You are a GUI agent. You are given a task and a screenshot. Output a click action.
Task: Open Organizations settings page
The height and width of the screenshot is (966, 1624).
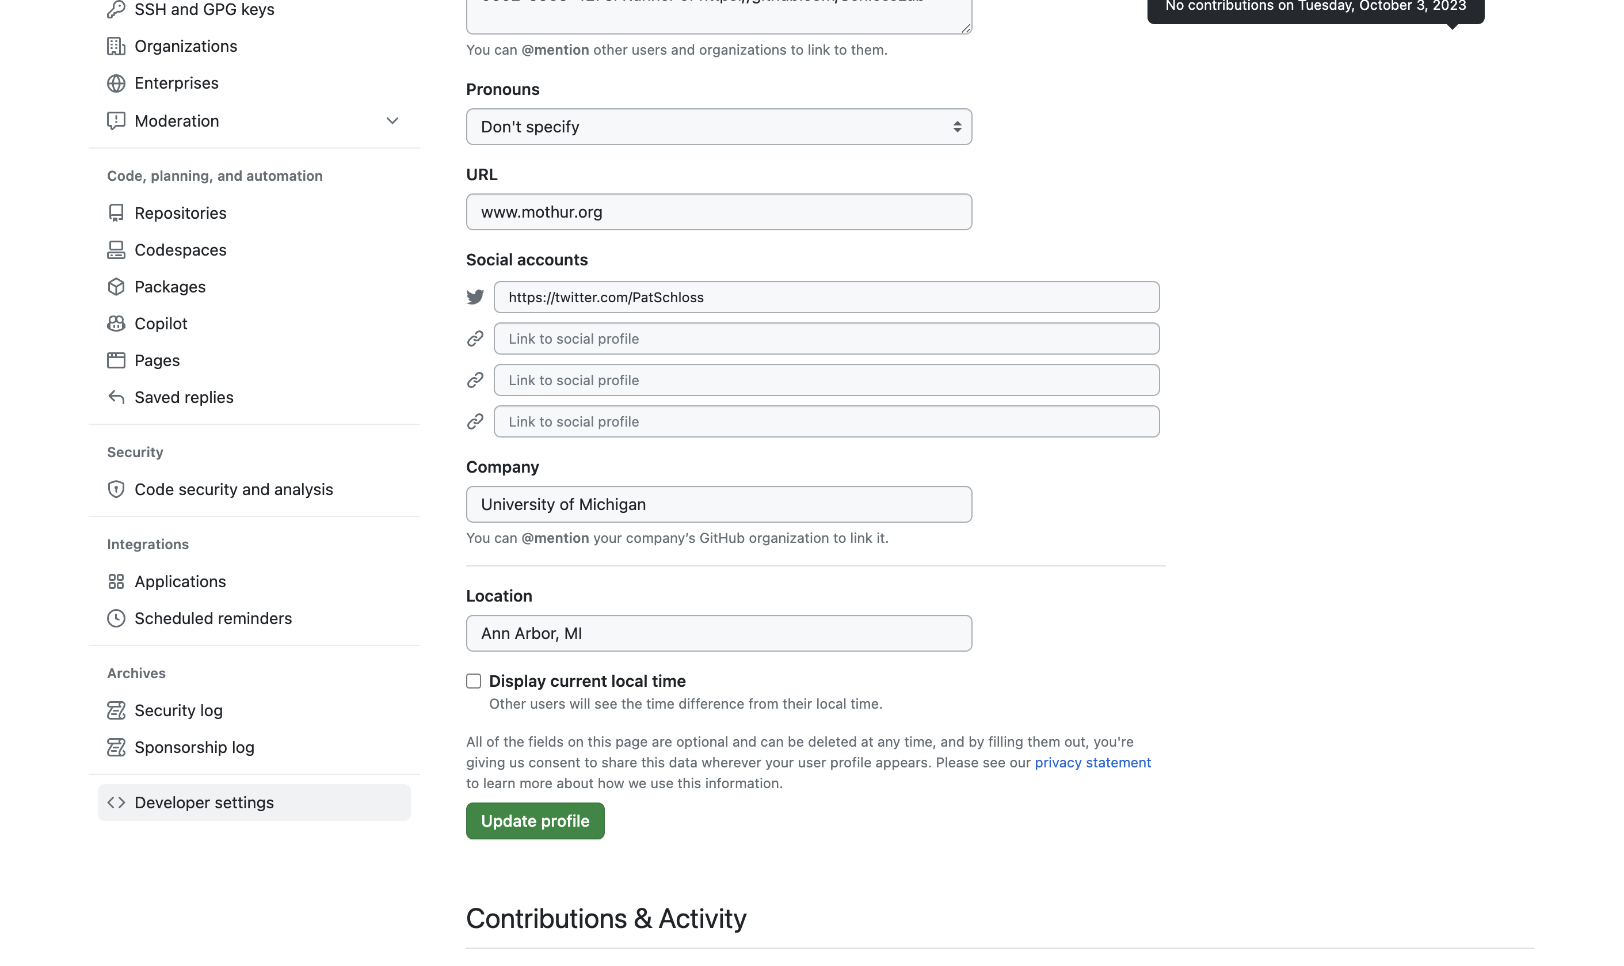pyautogui.click(x=185, y=46)
